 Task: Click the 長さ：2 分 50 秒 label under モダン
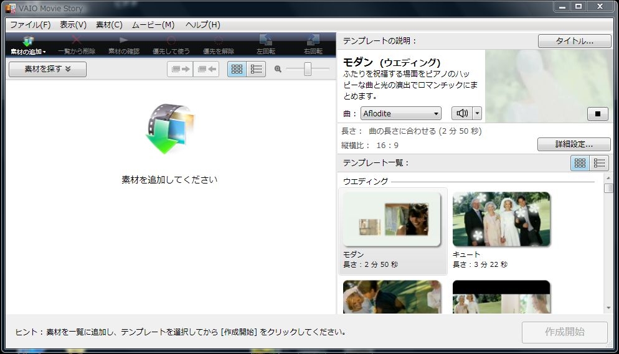pyautogui.click(x=371, y=264)
